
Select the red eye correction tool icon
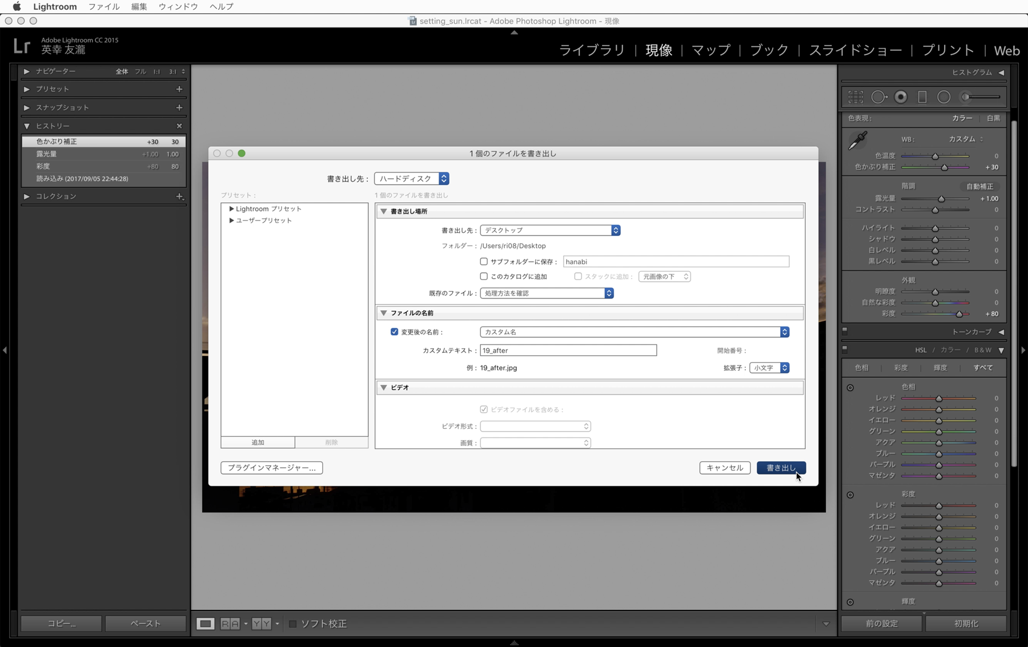901,97
